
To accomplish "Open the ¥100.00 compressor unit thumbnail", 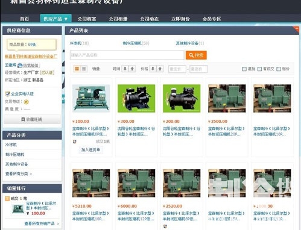I will click(91, 98).
